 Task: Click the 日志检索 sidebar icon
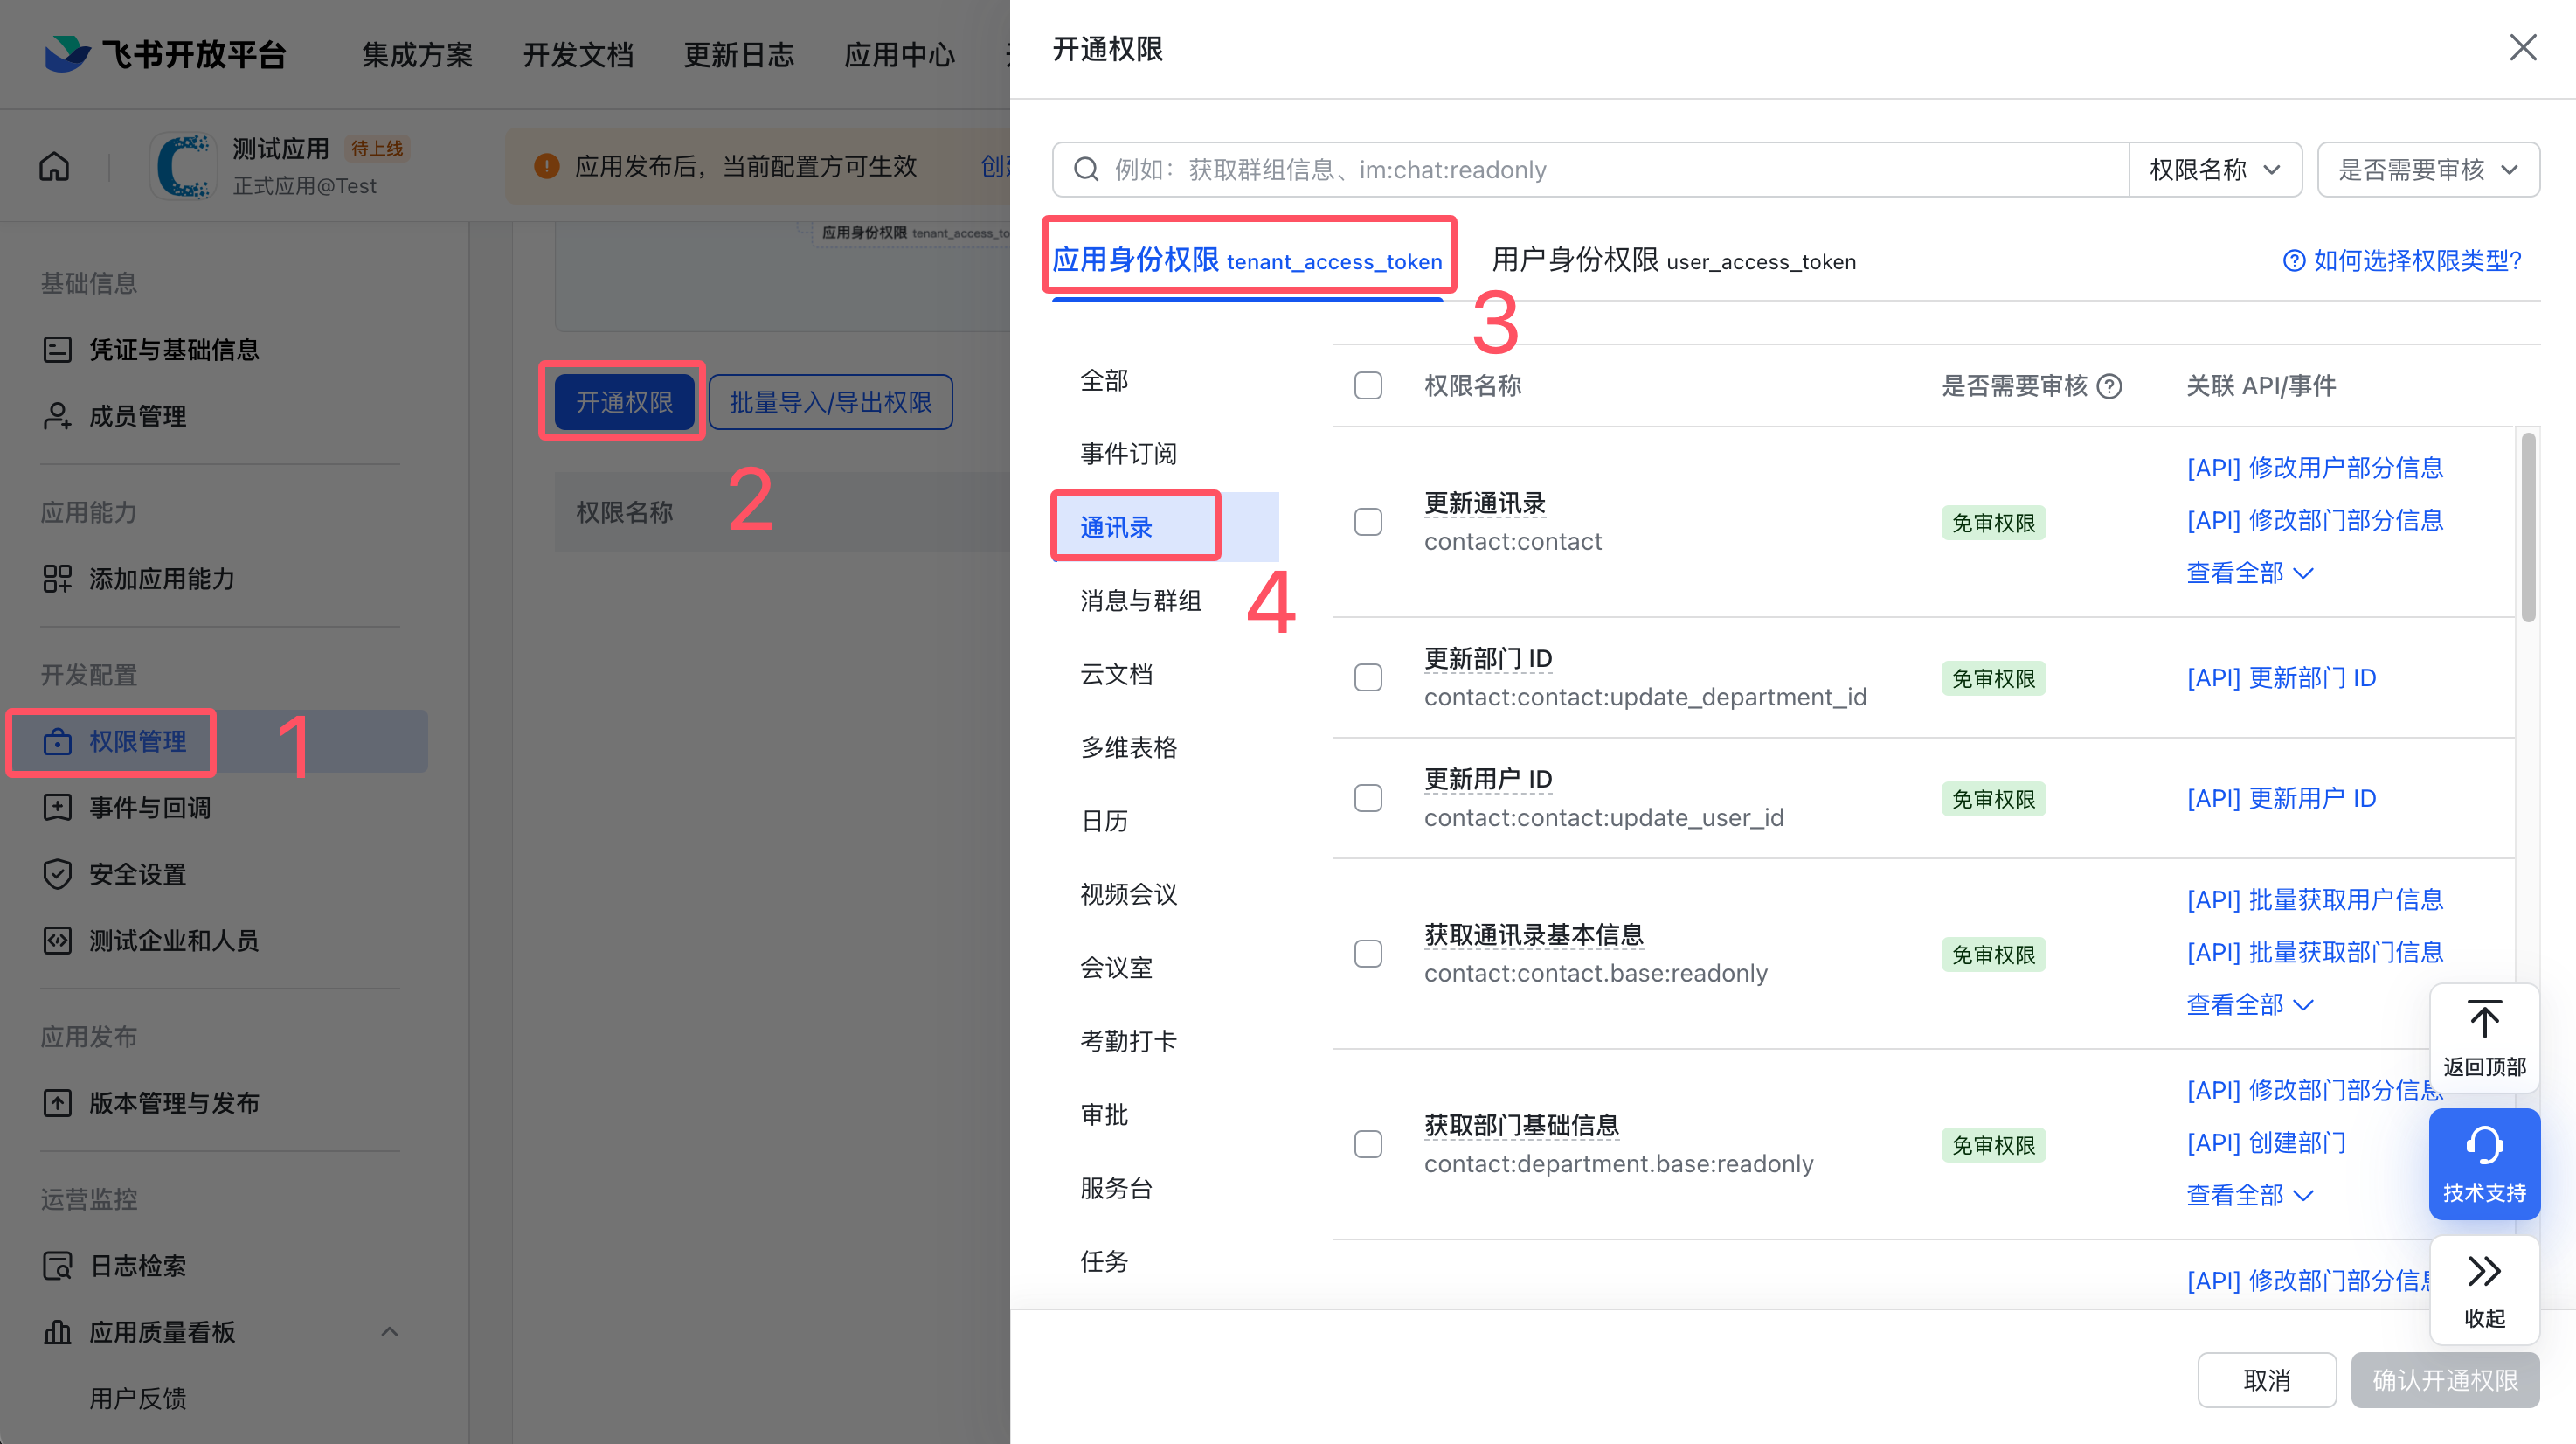[x=57, y=1265]
